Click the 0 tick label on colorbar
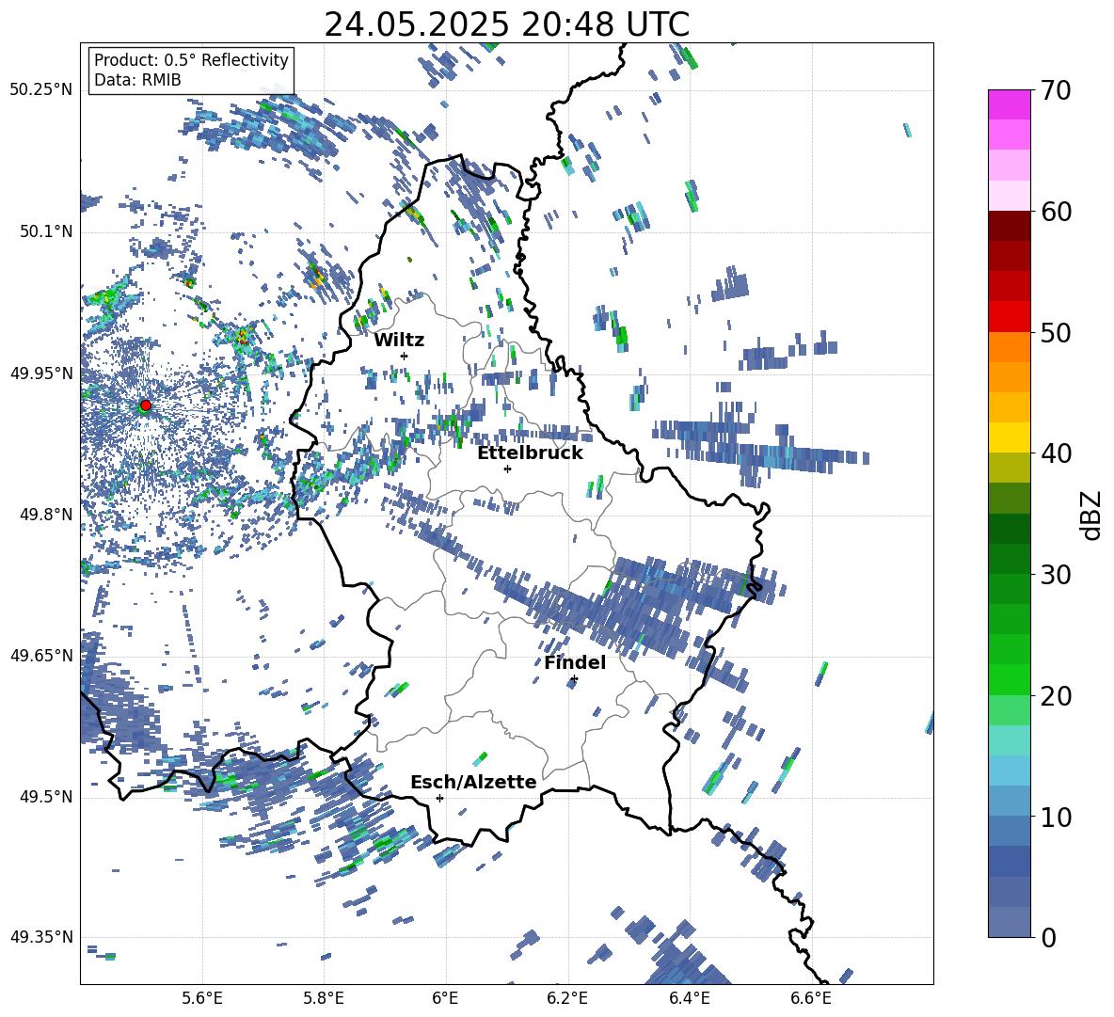 pyautogui.click(x=1047, y=937)
